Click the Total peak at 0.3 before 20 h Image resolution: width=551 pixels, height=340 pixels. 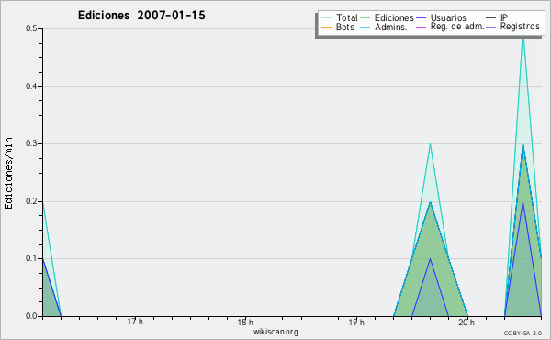pos(430,144)
